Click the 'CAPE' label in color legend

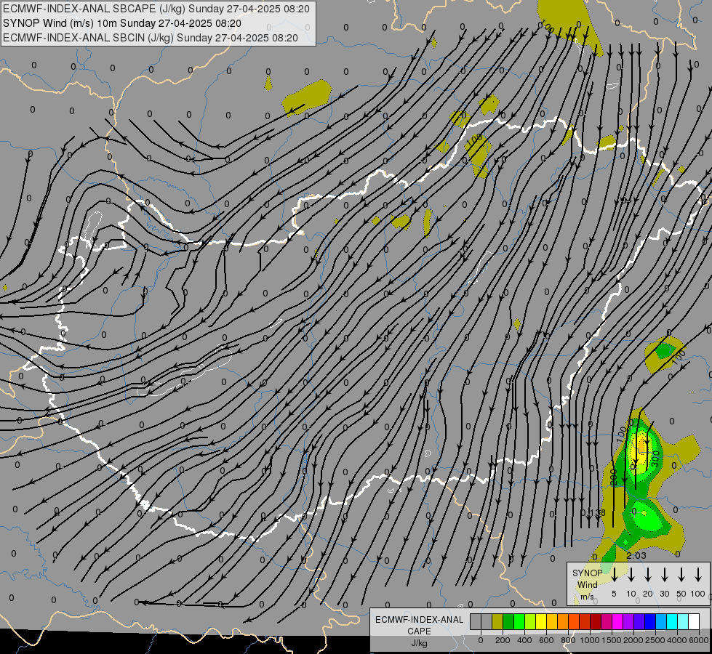tap(419, 631)
